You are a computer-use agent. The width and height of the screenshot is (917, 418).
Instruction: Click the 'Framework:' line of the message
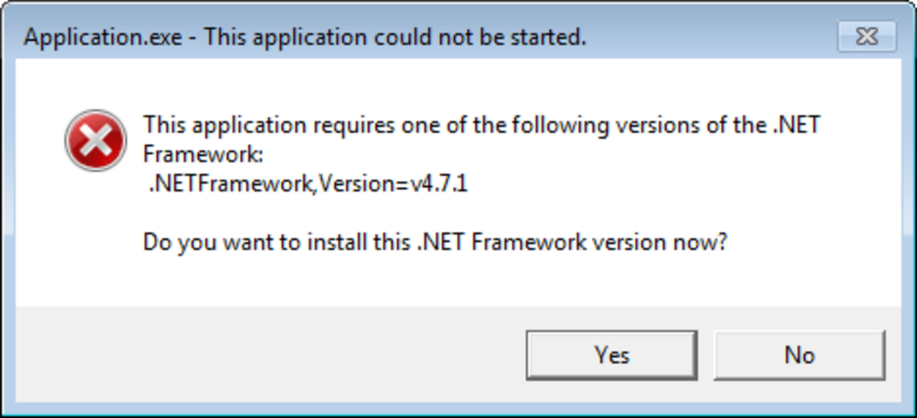click(202, 154)
